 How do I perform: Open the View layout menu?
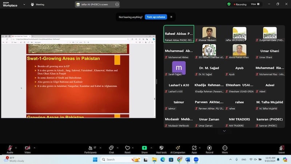(255, 4)
